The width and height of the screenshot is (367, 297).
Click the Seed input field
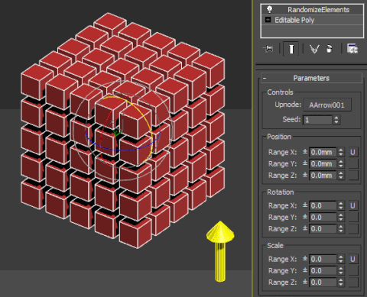[x=317, y=120]
